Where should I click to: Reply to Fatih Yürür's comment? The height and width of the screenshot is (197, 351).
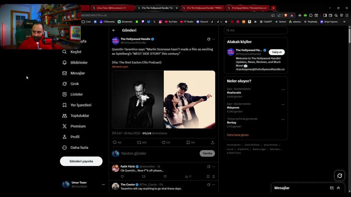tap(122, 176)
